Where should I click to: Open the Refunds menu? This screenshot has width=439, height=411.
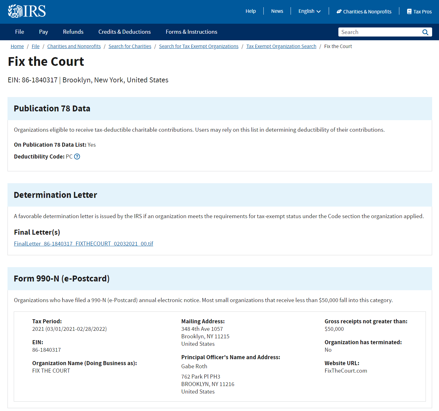(x=73, y=32)
